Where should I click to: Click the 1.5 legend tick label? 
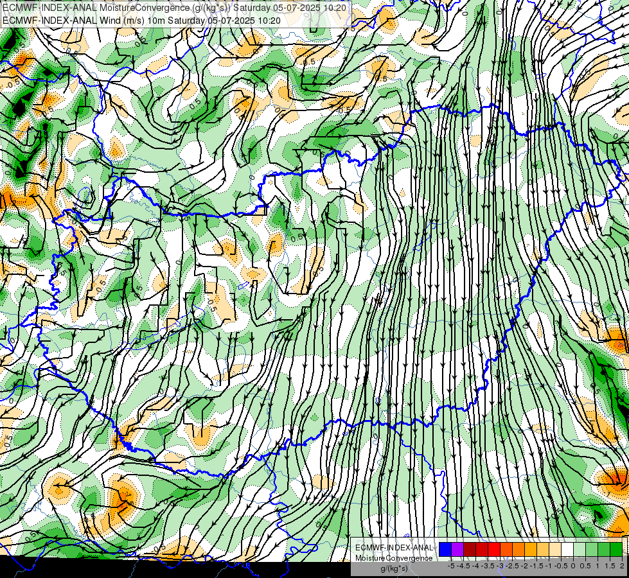[x=610, y=566]
